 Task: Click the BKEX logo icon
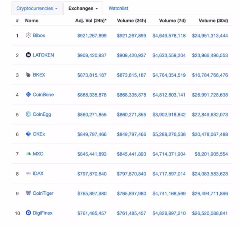pos(28,75)
